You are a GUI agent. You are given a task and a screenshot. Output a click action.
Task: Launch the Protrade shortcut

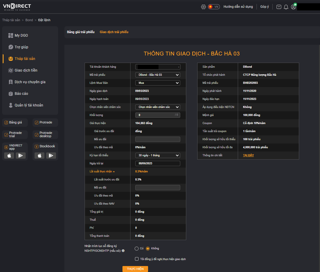click(x=45, y=122)
